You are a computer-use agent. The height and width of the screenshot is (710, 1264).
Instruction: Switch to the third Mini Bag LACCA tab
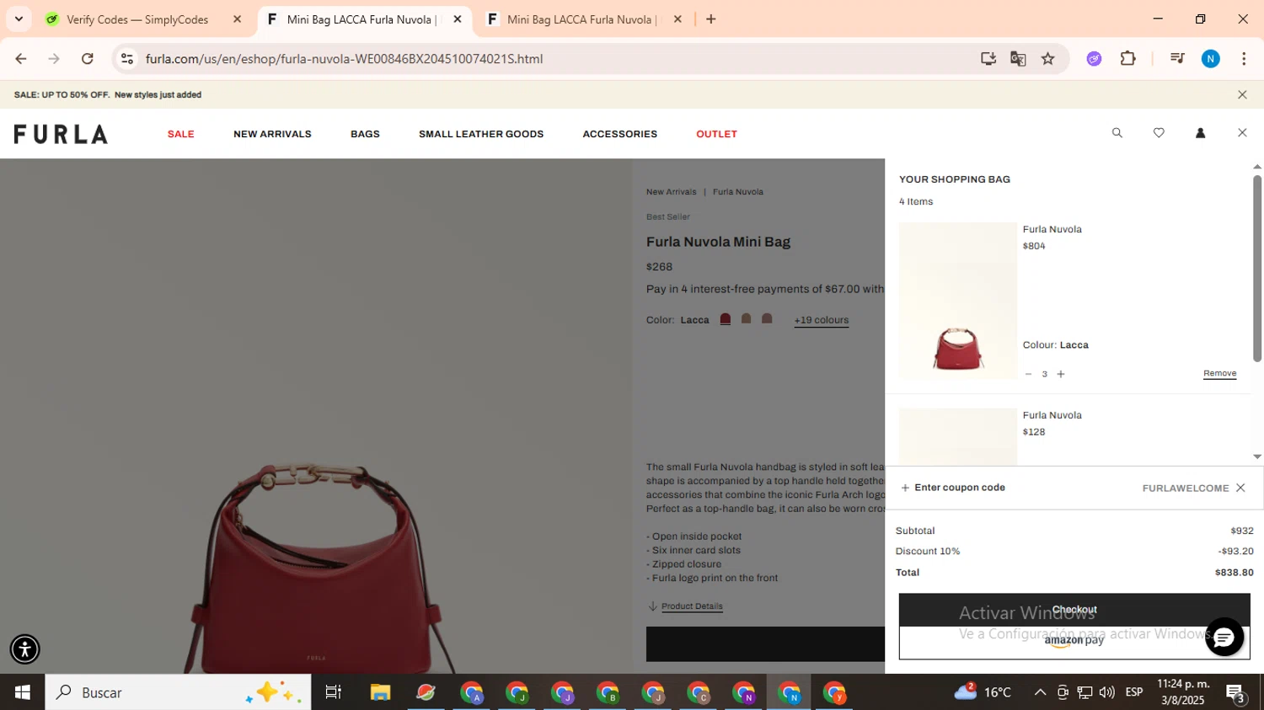[580, 19]
